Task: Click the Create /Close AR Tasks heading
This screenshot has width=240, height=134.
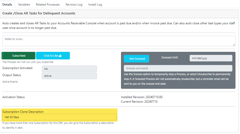Action: coord(39,13)
